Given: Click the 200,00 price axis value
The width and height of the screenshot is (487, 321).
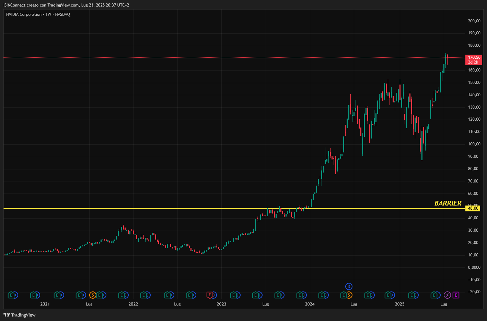Looking at the screenshot, I should tap(474, 21).
